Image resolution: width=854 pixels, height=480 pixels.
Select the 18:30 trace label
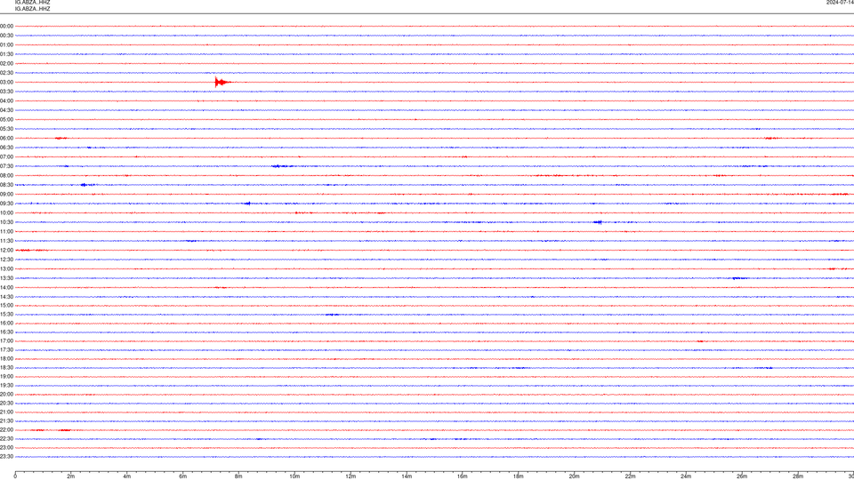click(6, 368)
